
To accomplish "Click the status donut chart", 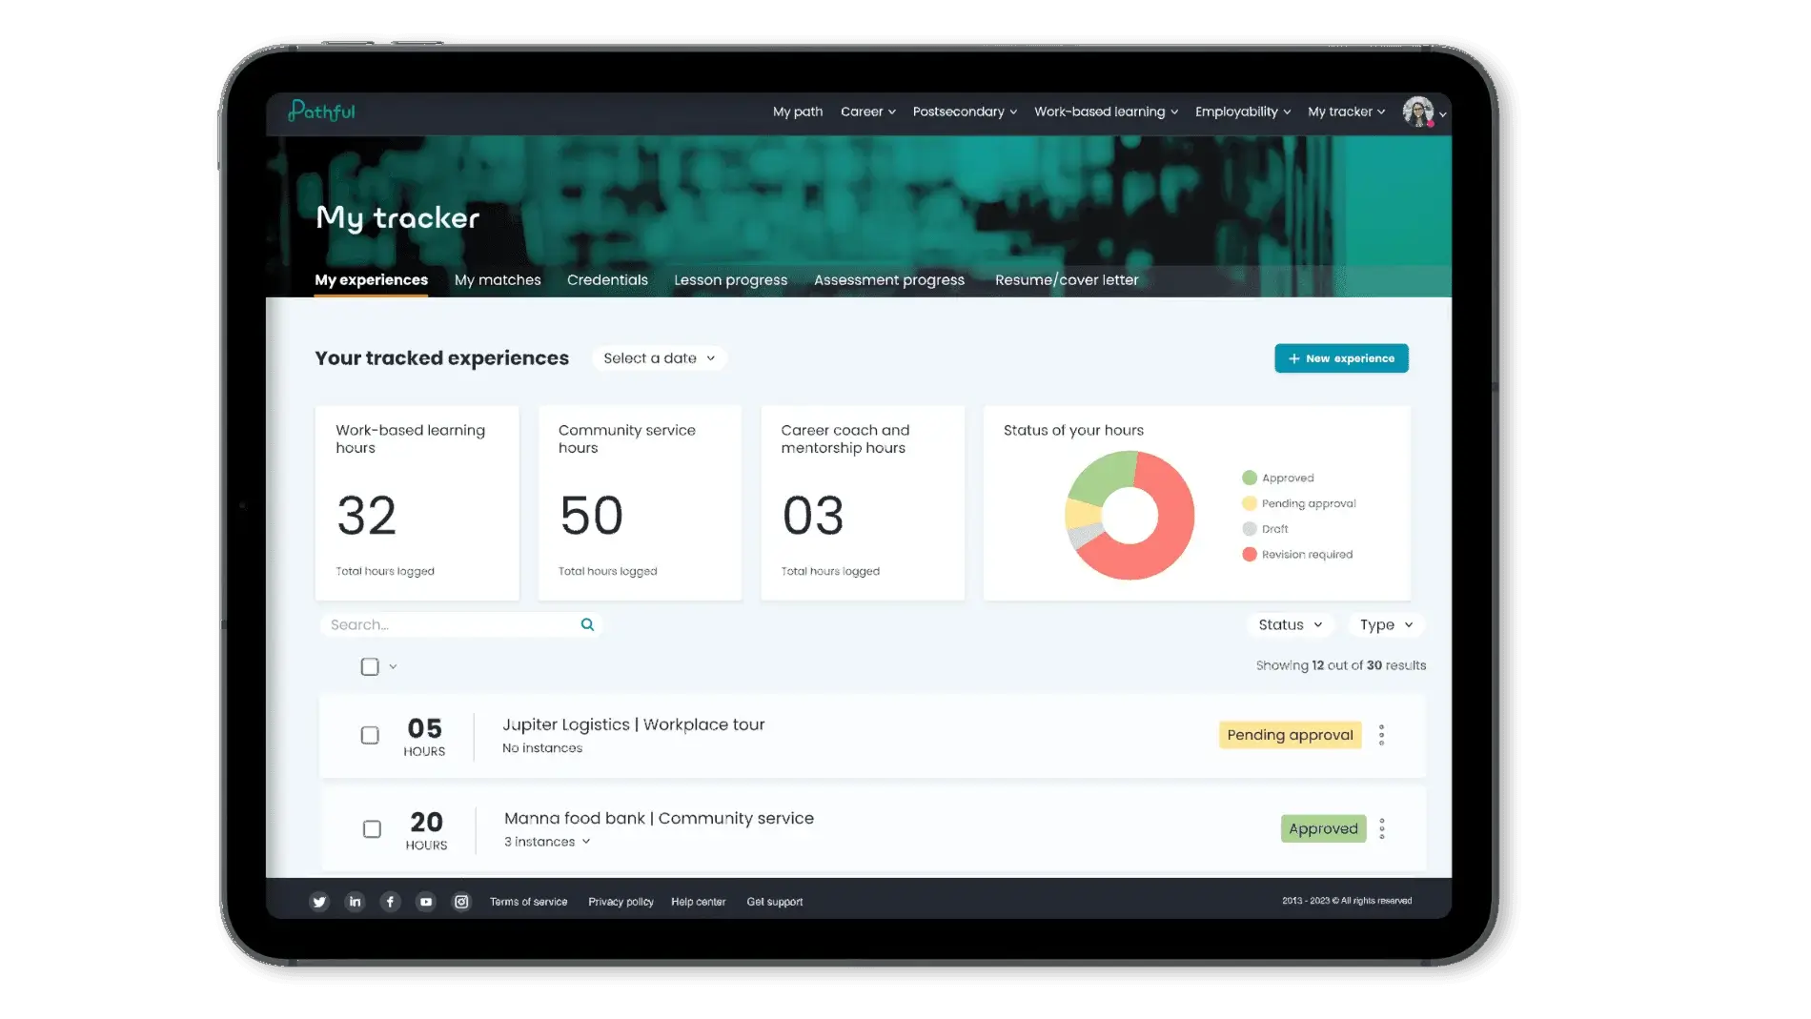I will 1129,515.
